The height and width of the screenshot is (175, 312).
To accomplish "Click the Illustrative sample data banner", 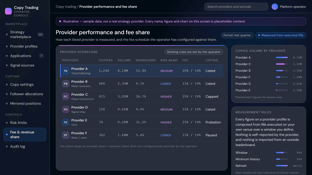I will click(x=181, y=21).
